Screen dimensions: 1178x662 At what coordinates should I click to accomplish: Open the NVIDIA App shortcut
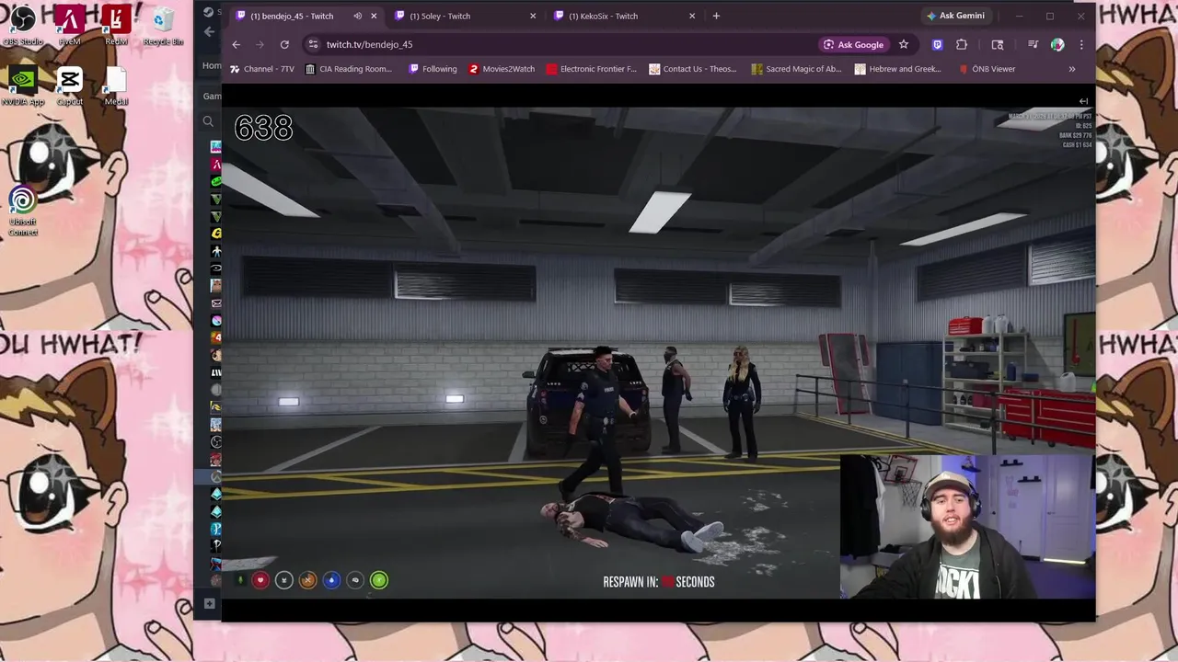coord(23,86)
